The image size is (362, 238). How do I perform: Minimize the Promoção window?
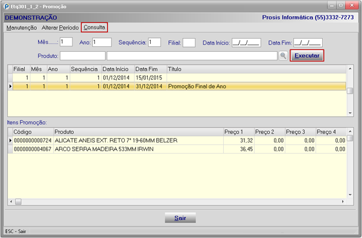pos(331,5)
